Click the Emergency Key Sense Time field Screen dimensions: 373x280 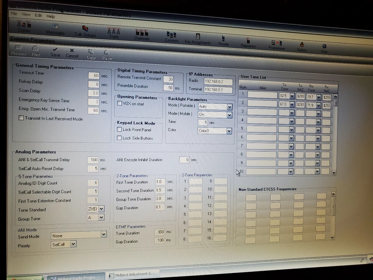94,101
